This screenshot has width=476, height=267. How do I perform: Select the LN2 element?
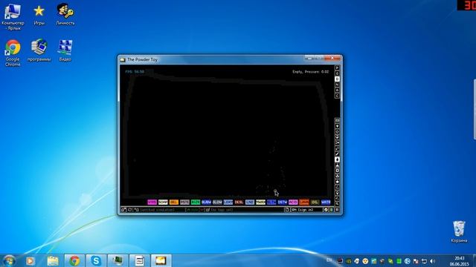[x=250, y=202]
